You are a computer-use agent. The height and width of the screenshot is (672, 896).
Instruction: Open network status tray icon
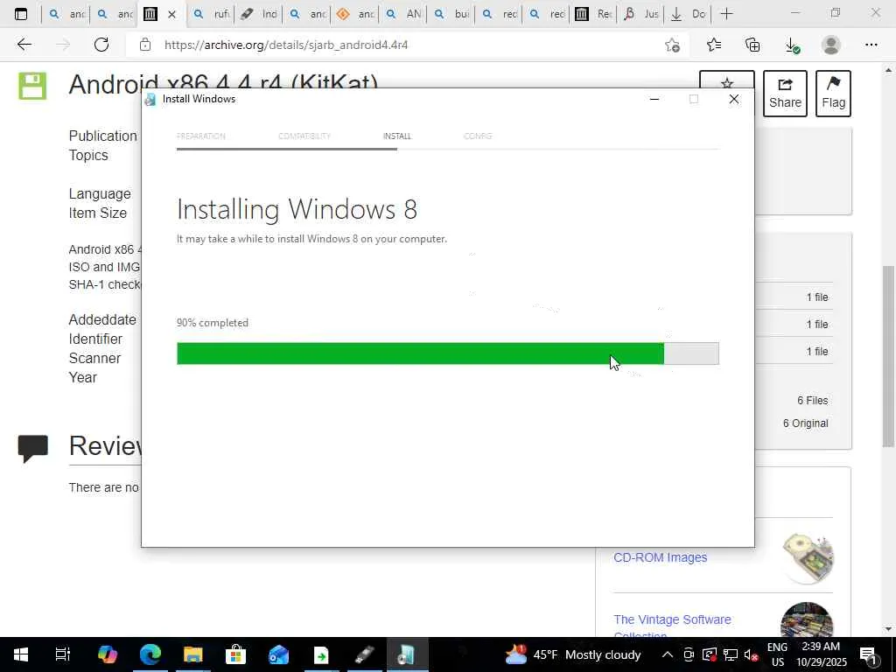coord(731,654)
